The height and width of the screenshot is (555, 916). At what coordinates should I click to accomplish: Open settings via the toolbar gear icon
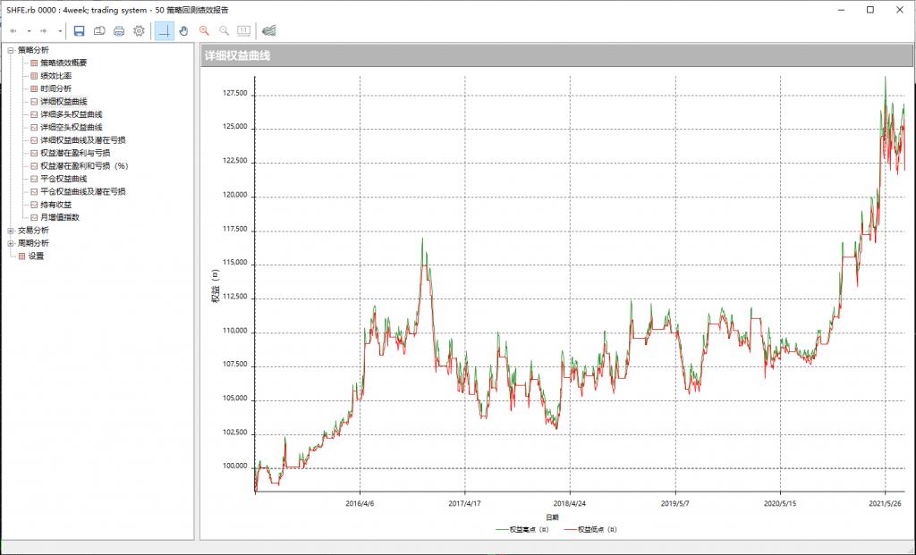click(x=139, y=31)
